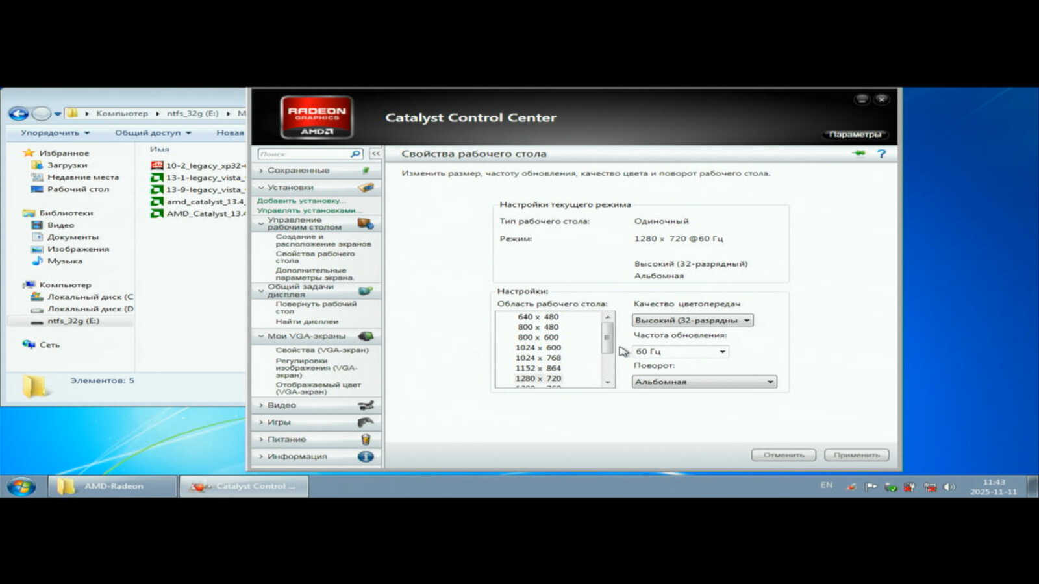Open the Поворот Альбомная dropdown

coord(704,382)
